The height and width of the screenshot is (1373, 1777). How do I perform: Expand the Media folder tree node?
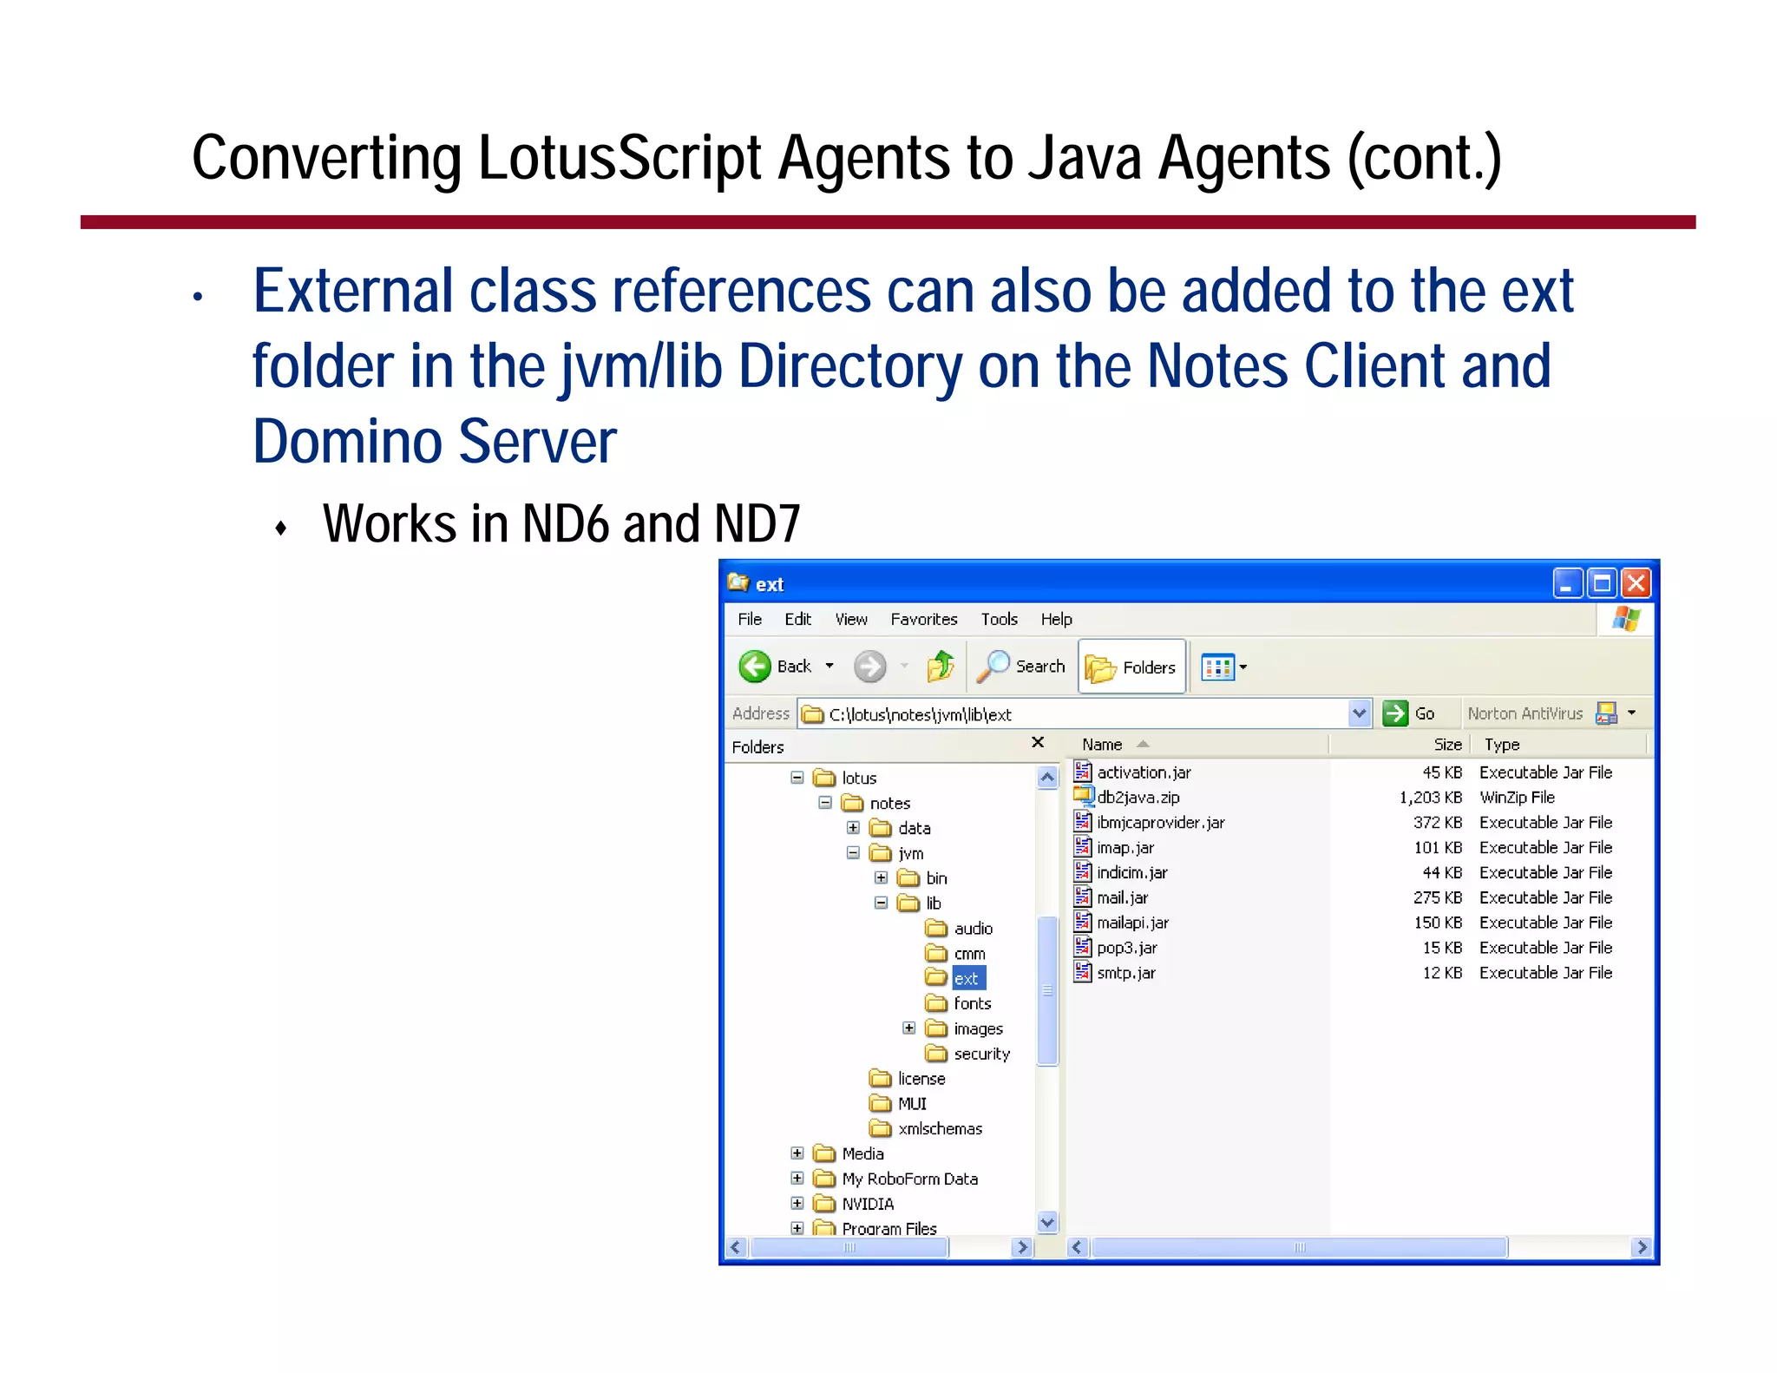pyautogui.click(x=797, y=1153)
